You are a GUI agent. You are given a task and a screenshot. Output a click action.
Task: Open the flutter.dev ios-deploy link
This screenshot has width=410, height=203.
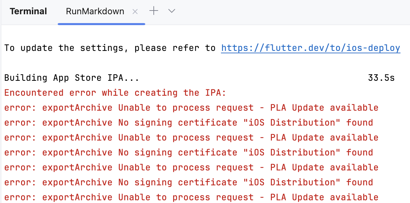[x=311, y=48]
